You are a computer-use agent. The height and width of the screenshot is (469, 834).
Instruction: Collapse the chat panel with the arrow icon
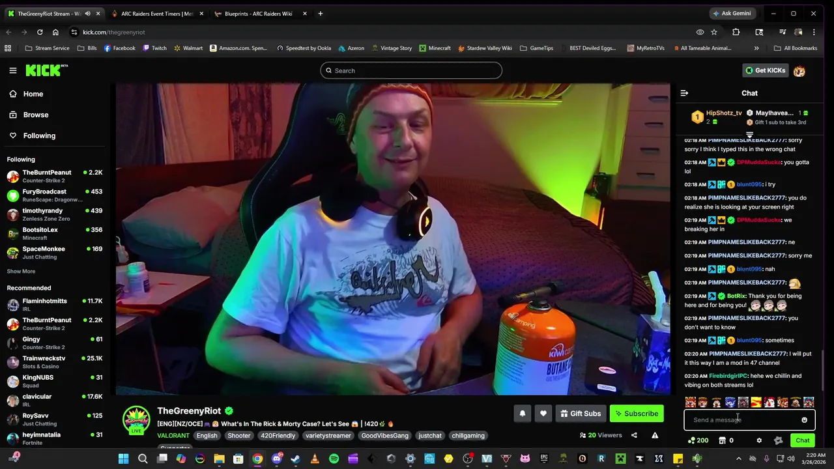pos(684,93)
